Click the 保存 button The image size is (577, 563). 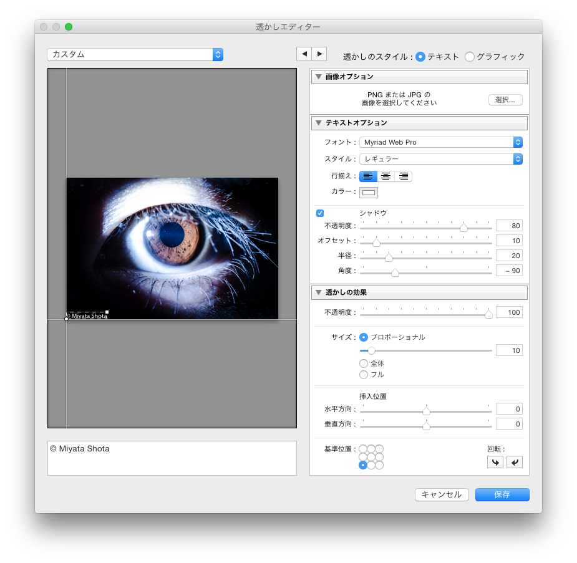(502, 494)
